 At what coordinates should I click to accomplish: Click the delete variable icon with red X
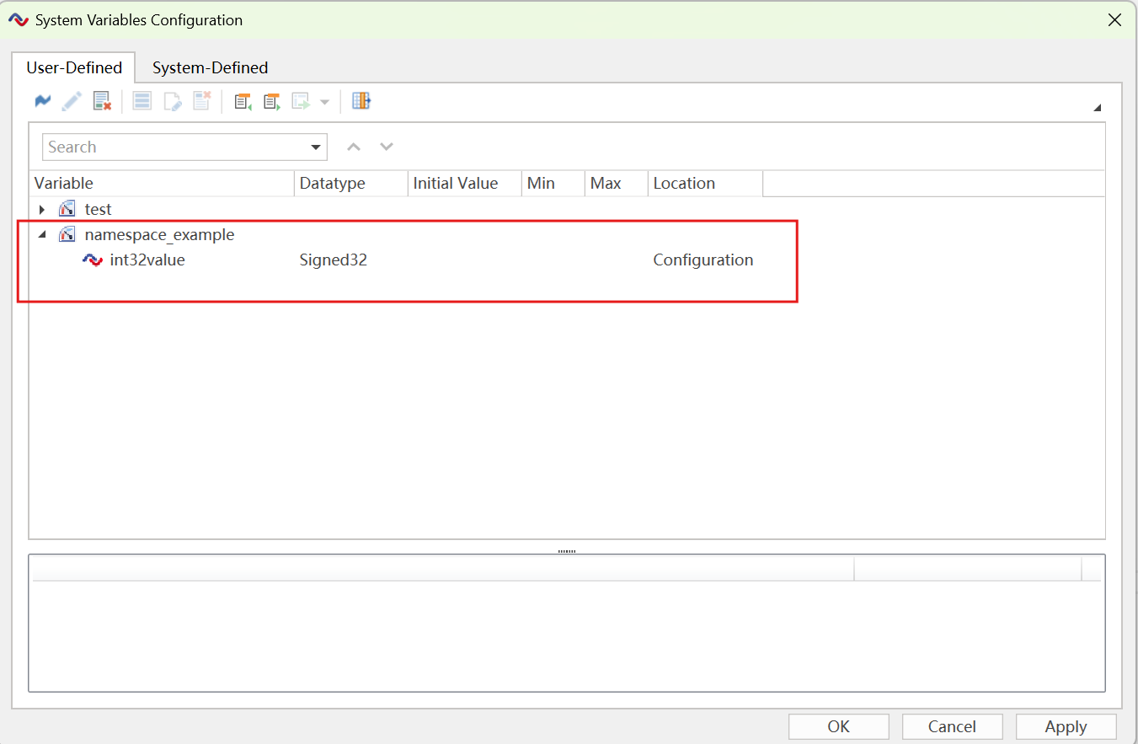click(102, 101)
